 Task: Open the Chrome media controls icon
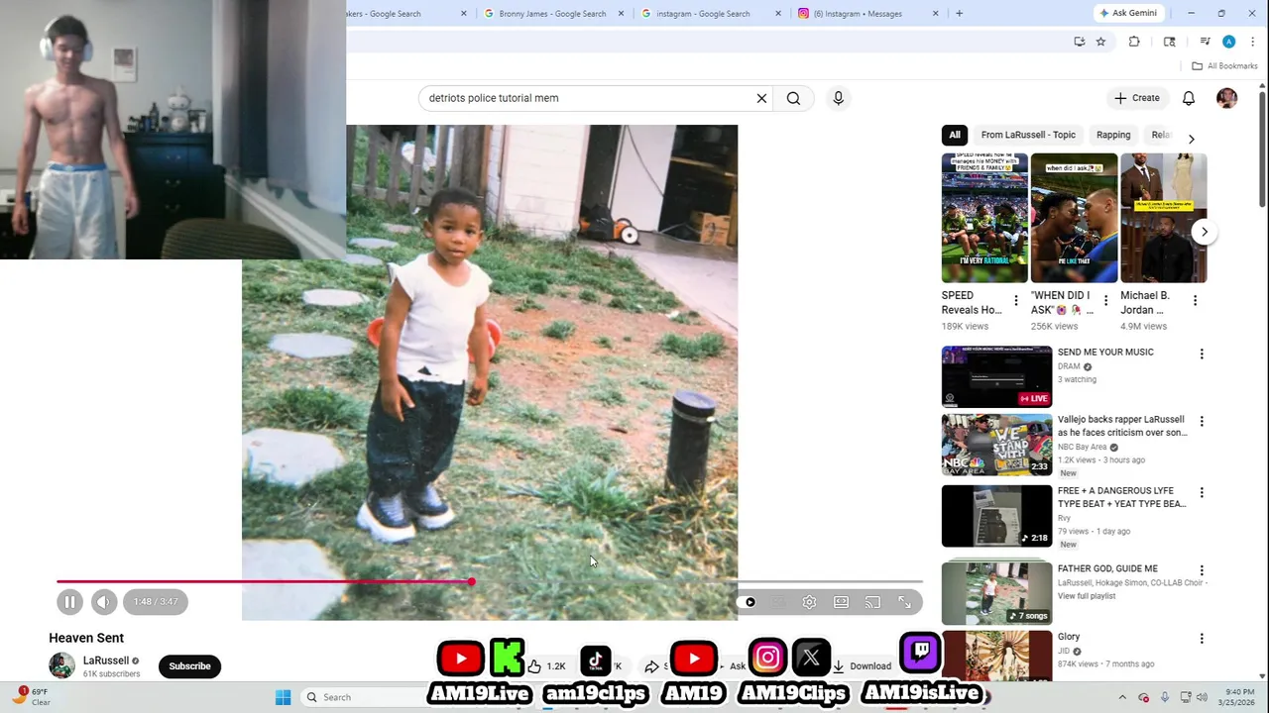point(1205,42)
